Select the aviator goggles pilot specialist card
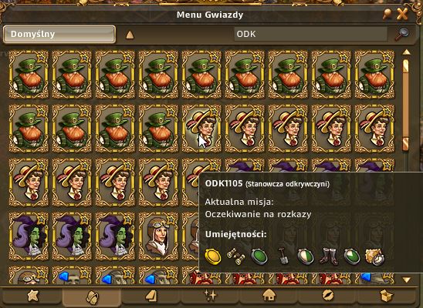This screenshot has width=423, height=308. tap(158, 236)
